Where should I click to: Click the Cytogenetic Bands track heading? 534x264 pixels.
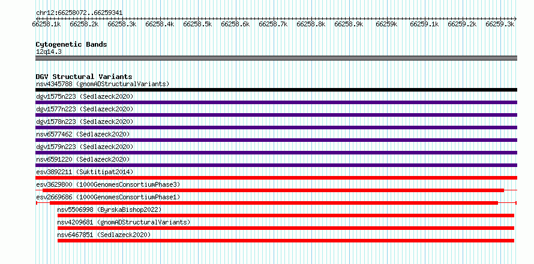[71, 44]
